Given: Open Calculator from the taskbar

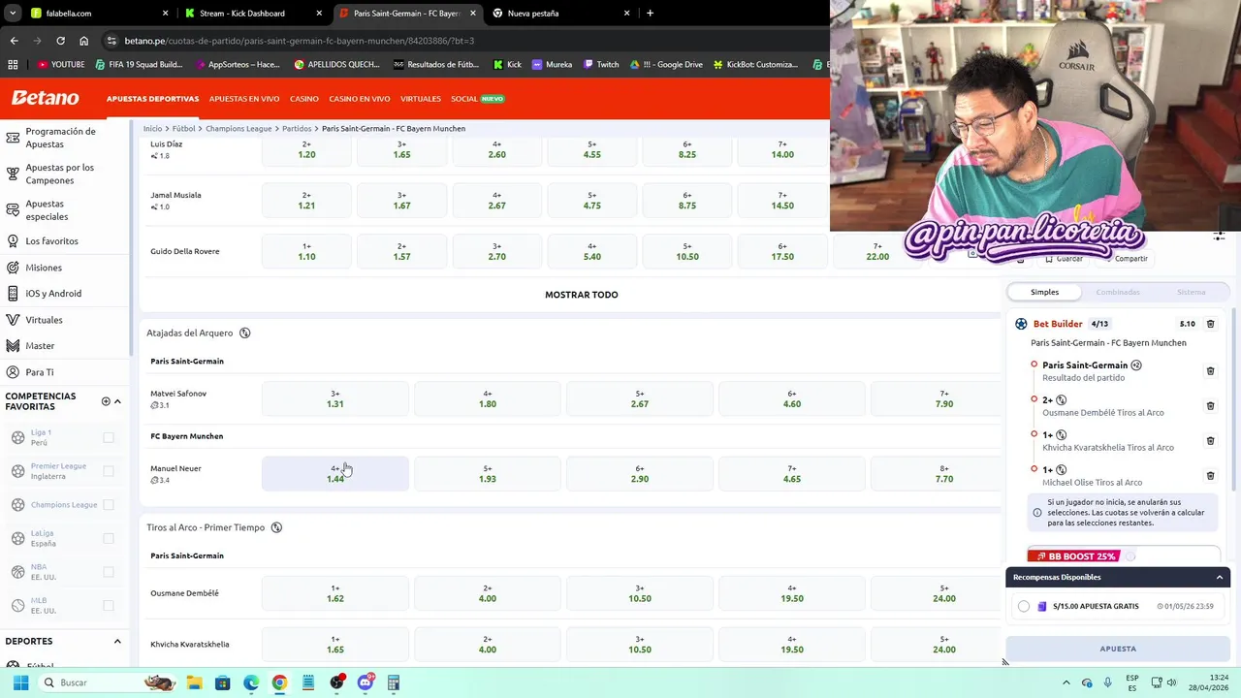Looking at the screenshot, I should point(394,682).
